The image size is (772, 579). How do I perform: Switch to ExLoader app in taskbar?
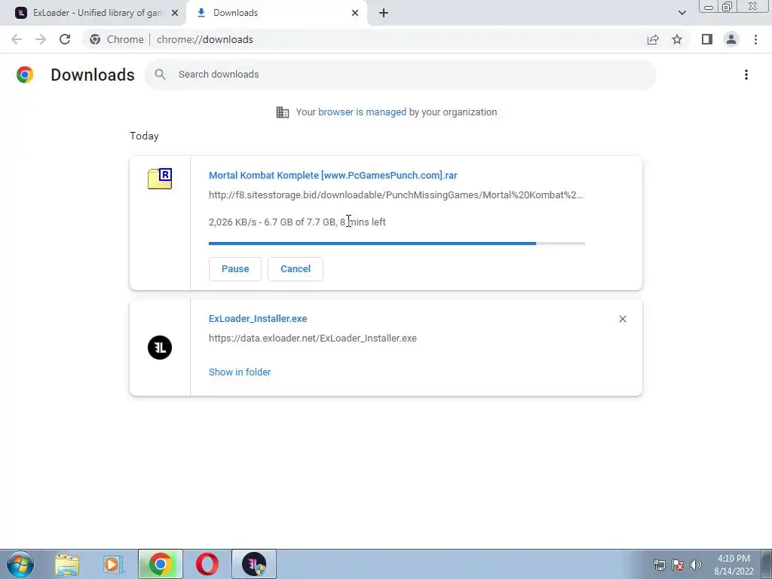point(254,564)
